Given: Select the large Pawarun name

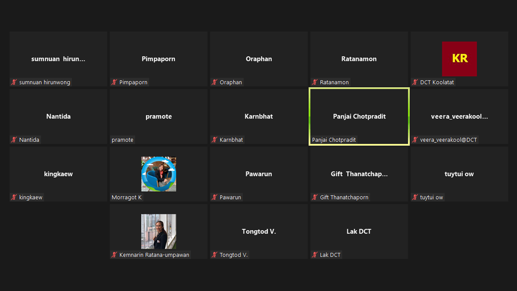Looking at the screenshot, I should coord(259,174).
